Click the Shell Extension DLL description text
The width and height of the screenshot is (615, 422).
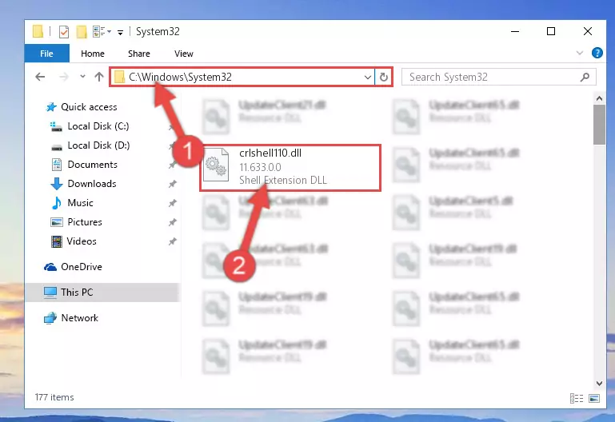coord(283,181)
